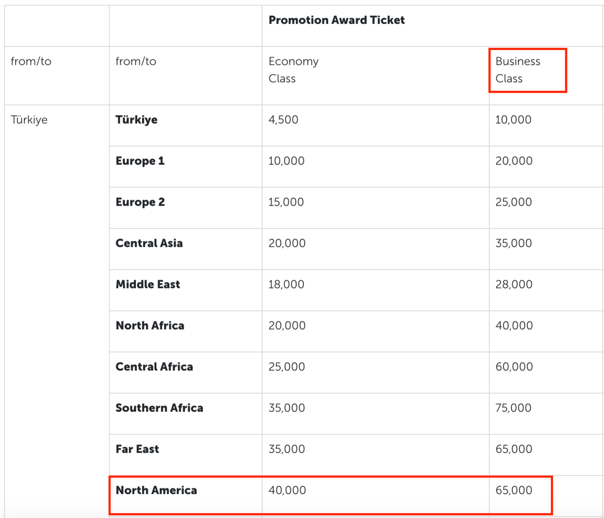Click the 10,000 business value for Türkiye
The image size is (604, 518).
(x=513, y=120)
